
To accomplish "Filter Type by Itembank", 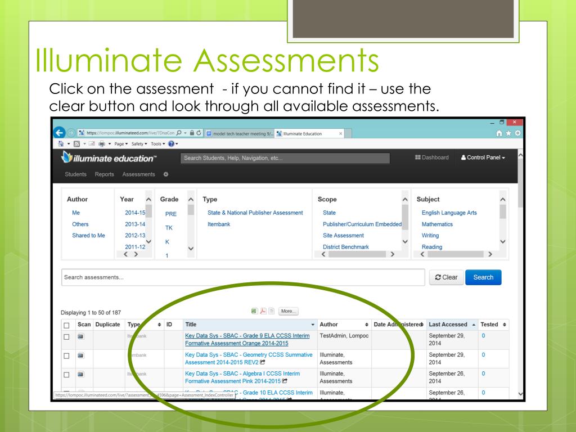I will click(219, 224).
